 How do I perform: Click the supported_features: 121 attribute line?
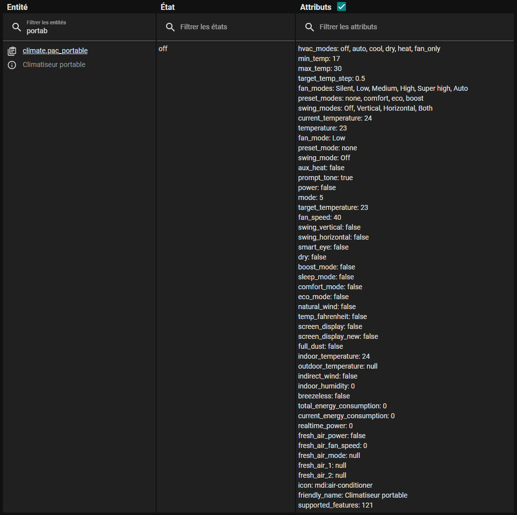click(335, 505)
